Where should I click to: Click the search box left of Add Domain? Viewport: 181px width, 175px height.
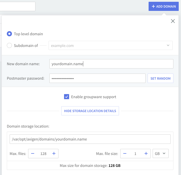coord(17,6)
